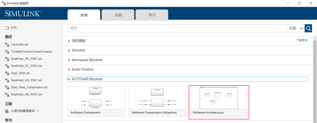Switch to the 示例 tab

tap(118, 15)
